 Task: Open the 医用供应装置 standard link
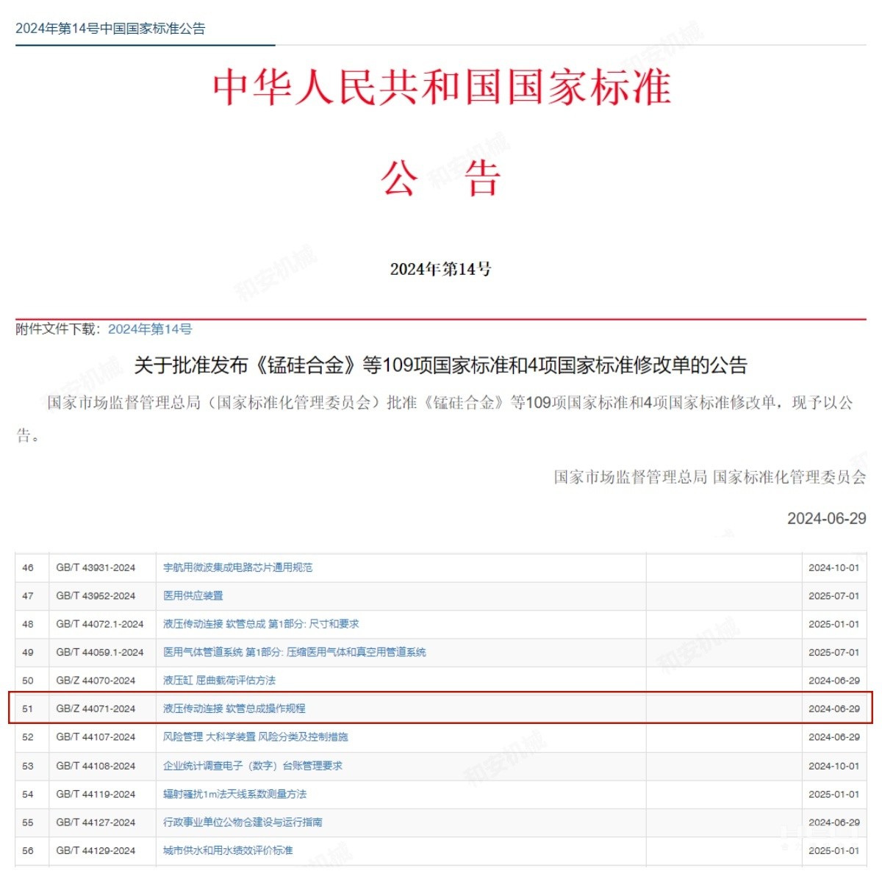[x=193, y=595]
